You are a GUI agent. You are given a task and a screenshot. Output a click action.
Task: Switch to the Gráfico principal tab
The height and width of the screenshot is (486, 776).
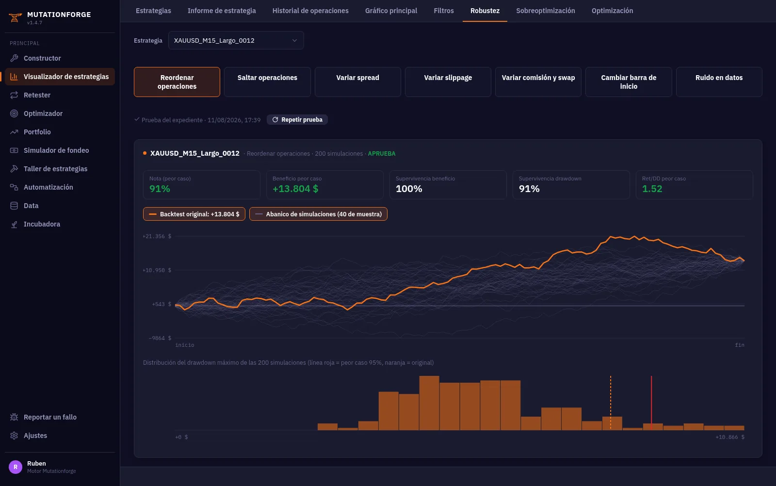[391, 11]
